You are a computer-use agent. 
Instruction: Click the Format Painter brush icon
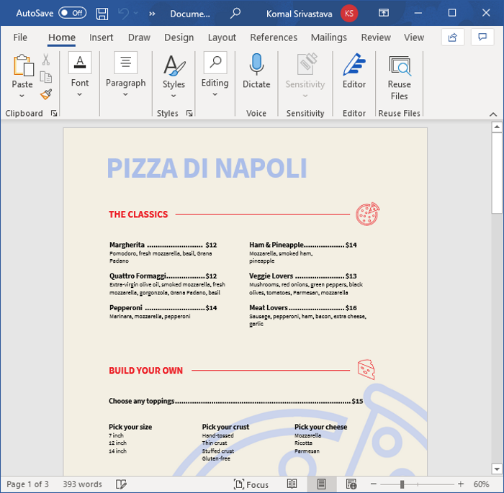pos(46,94)
